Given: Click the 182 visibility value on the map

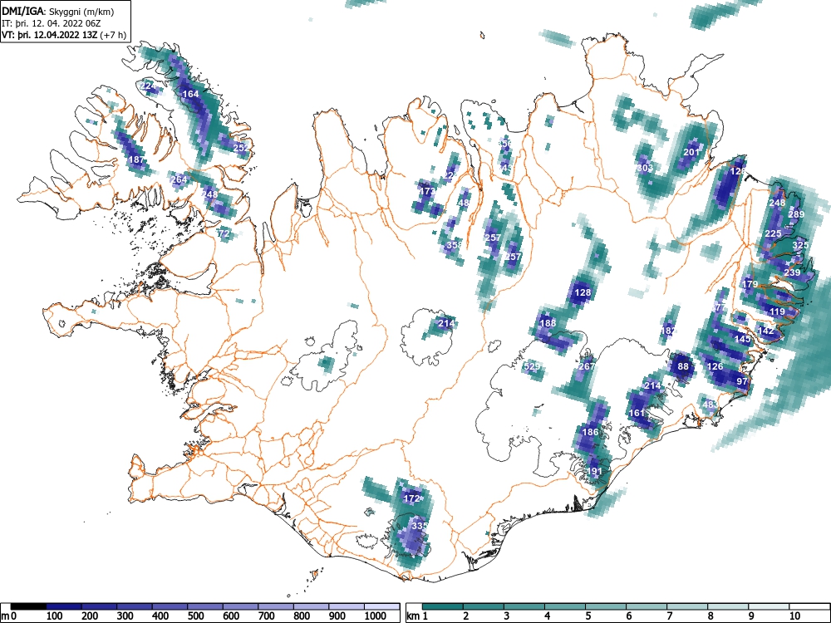Looking at the screenshot, I should pyautogui.click(x=668, y=331).
